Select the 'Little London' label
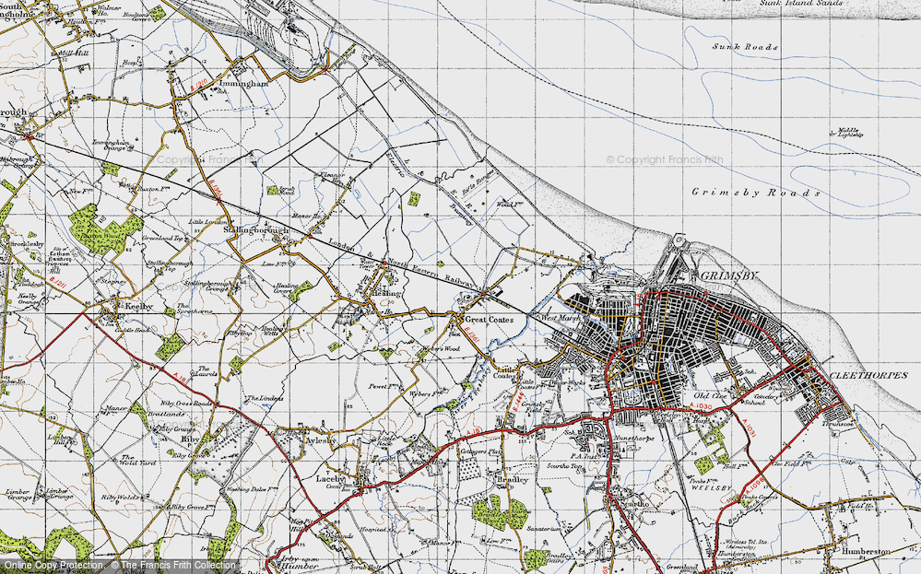 [x=207, y=222]
